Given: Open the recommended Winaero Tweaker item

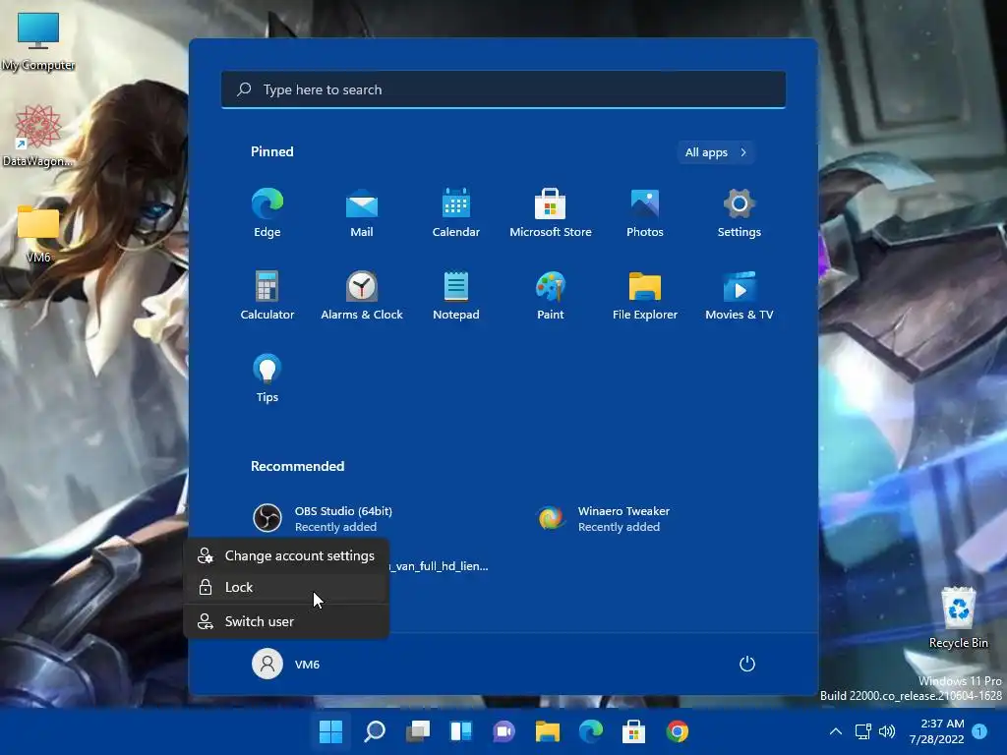Looking at the screenshot, I should (604, 518).
